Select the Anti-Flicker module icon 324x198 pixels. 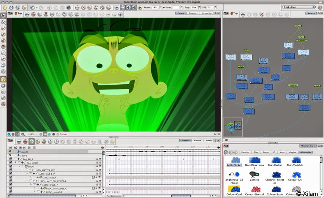[235, 160]
